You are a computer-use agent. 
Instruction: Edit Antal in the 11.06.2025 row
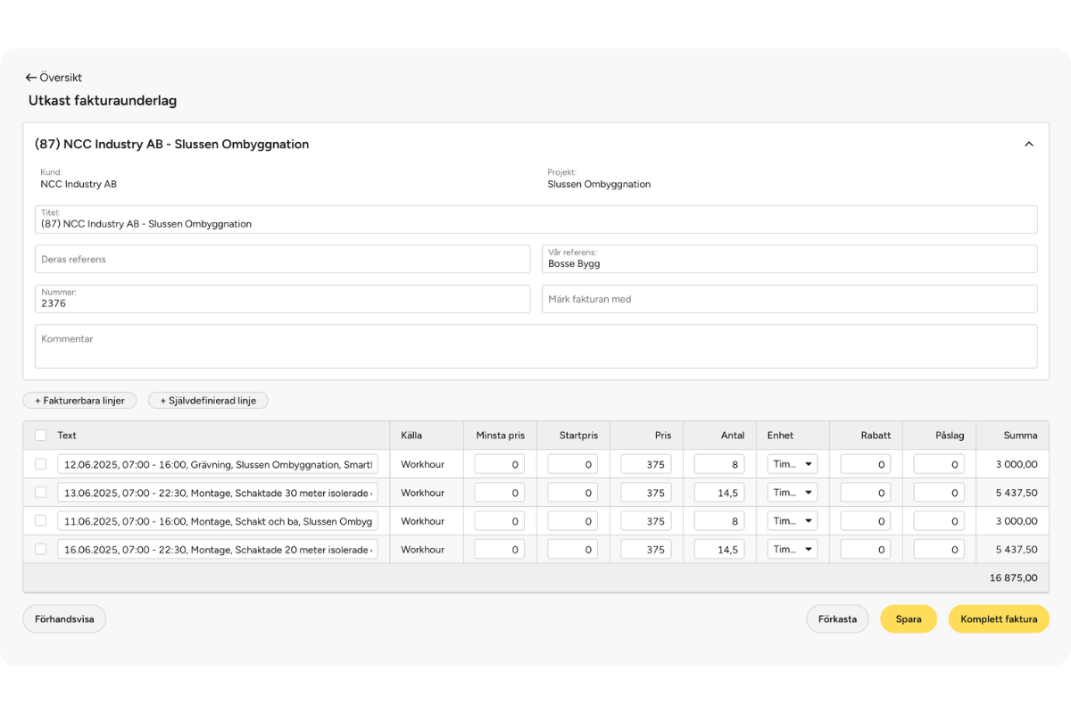coord(719,521)
